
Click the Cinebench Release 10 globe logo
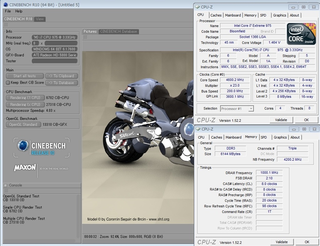(x=23, y=146)
